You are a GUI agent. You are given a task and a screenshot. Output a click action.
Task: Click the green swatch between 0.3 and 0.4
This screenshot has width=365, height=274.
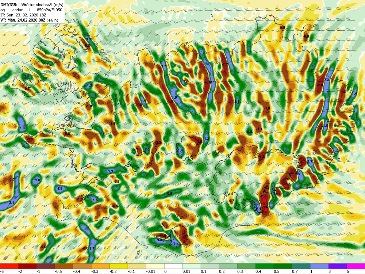coord(246,266)
